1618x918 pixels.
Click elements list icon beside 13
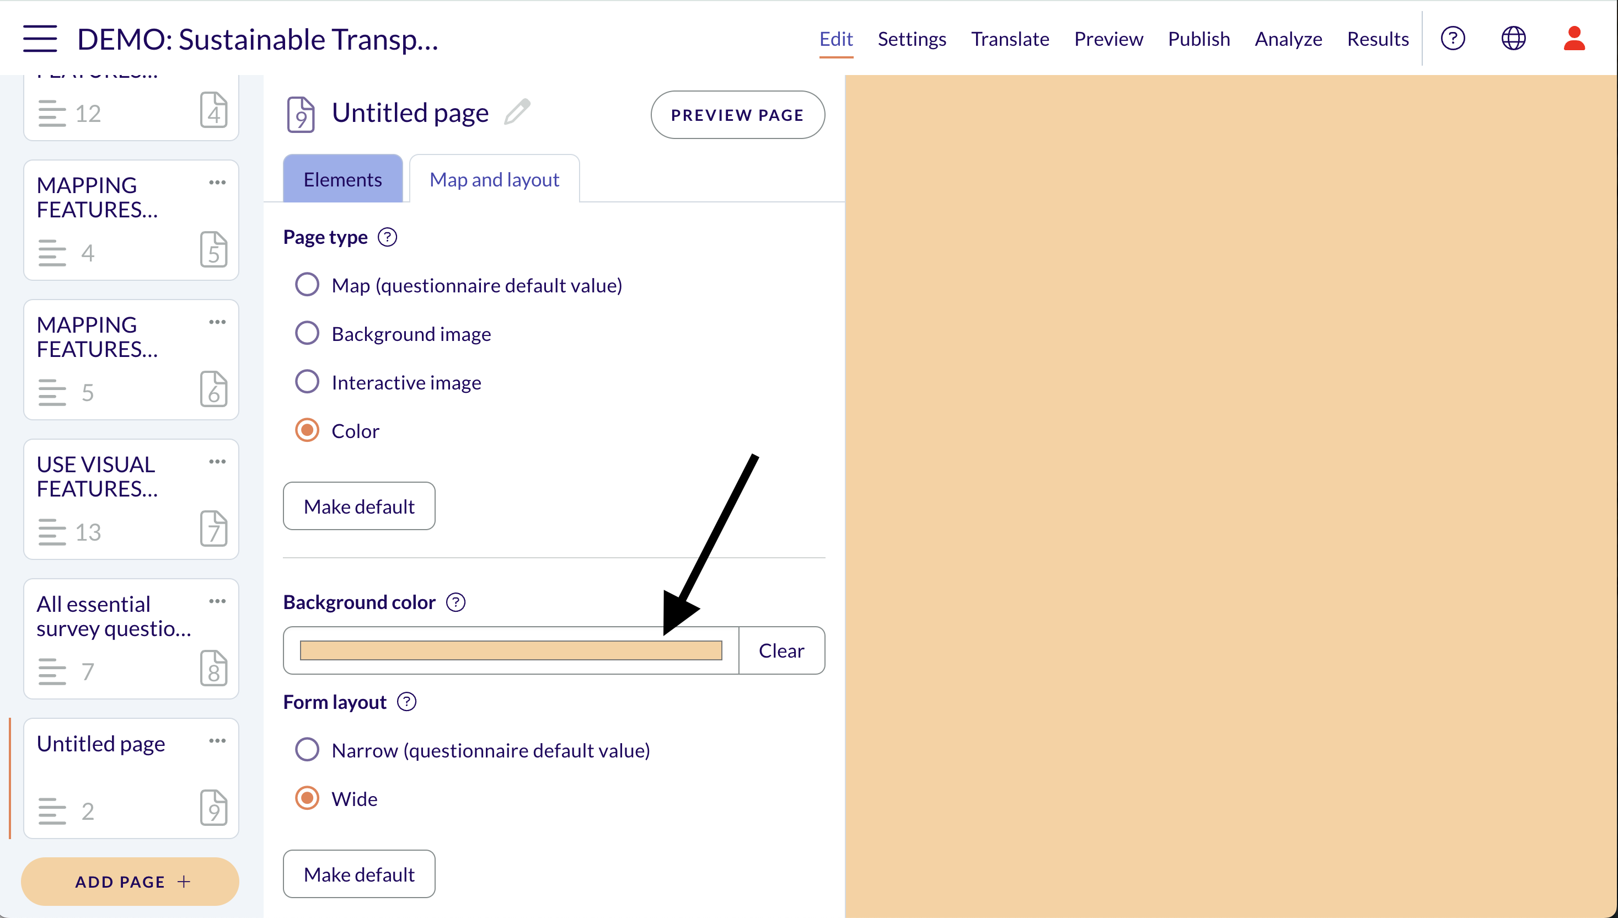pos(52,532)
